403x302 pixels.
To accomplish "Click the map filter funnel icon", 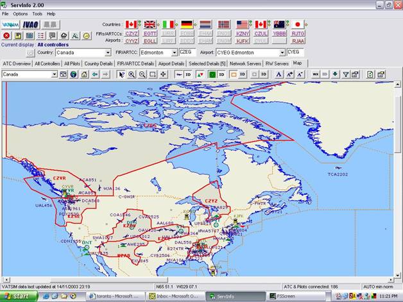I will tap(346, 74).
